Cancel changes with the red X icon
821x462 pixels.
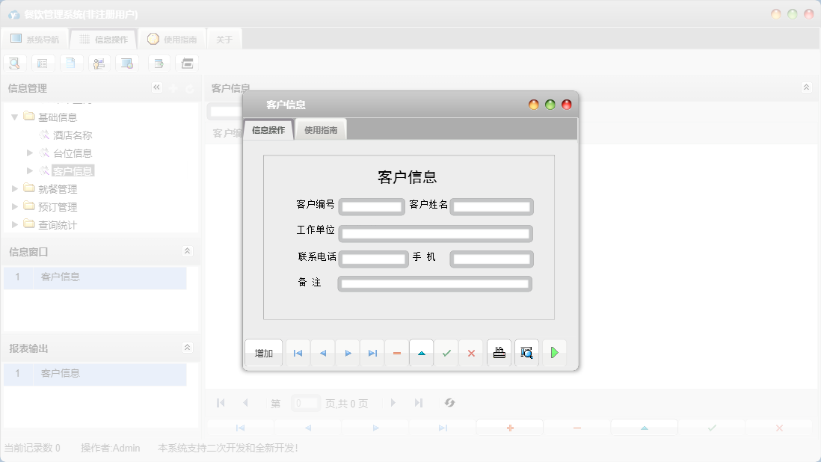471,352
